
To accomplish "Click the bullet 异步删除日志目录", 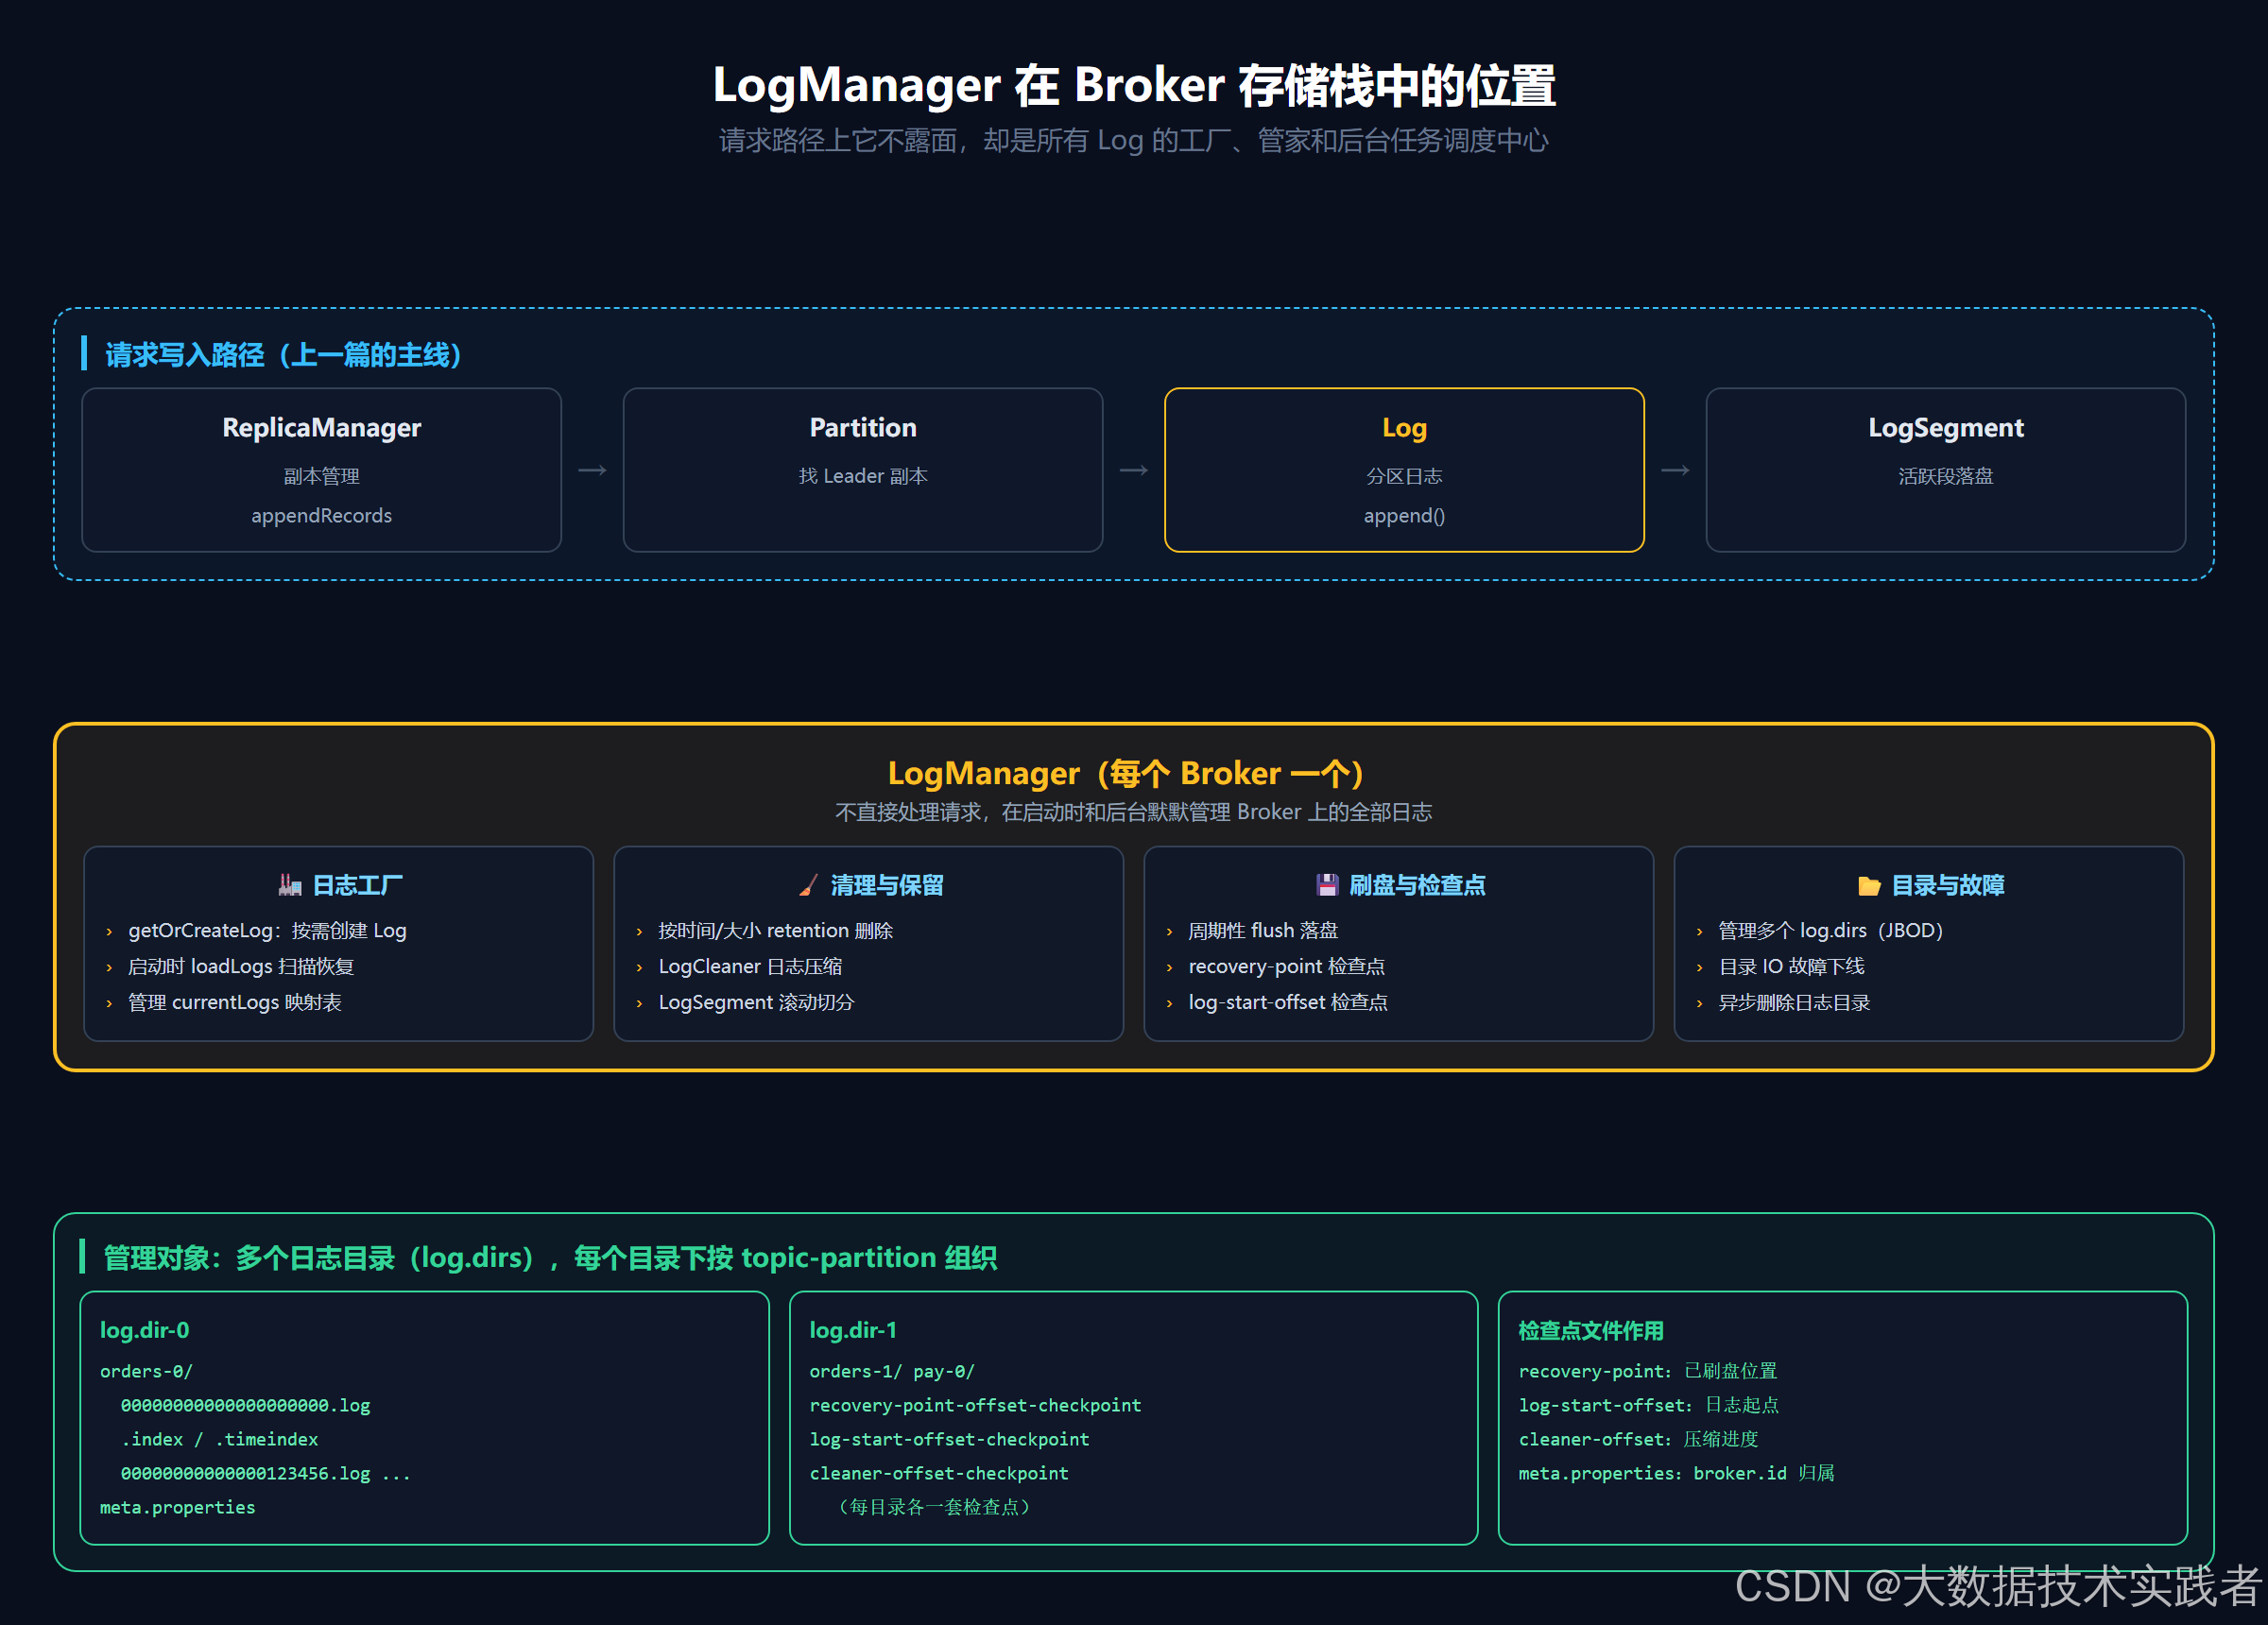I will pos(1794,1002).
